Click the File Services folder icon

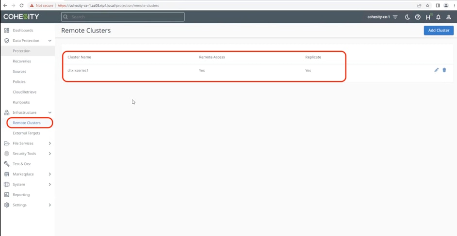coord(7,143)
